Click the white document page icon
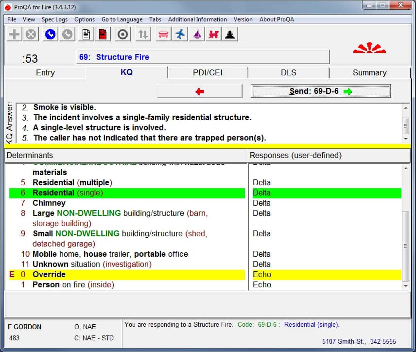Viewport: 416px width, 352px height. (x=86, y=35)
